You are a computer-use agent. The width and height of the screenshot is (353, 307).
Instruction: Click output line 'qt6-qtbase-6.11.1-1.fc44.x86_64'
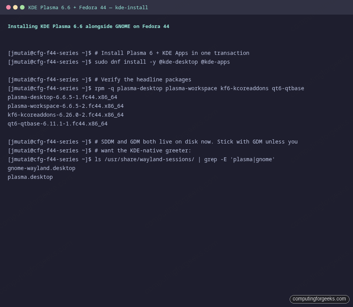(58, 124)
